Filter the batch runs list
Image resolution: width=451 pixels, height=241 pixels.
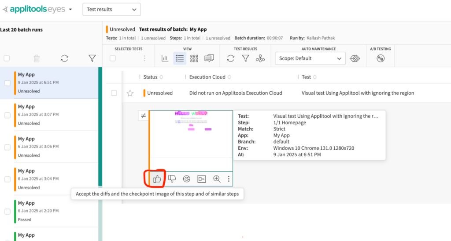[x=92, y=58]
